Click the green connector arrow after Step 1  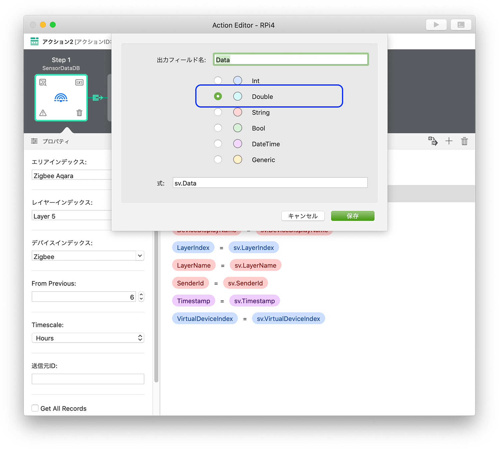97,98
